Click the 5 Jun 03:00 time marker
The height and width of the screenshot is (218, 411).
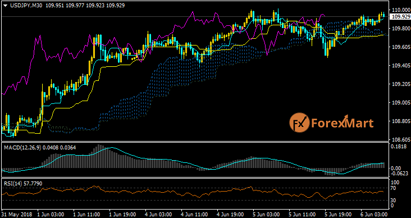267,214
